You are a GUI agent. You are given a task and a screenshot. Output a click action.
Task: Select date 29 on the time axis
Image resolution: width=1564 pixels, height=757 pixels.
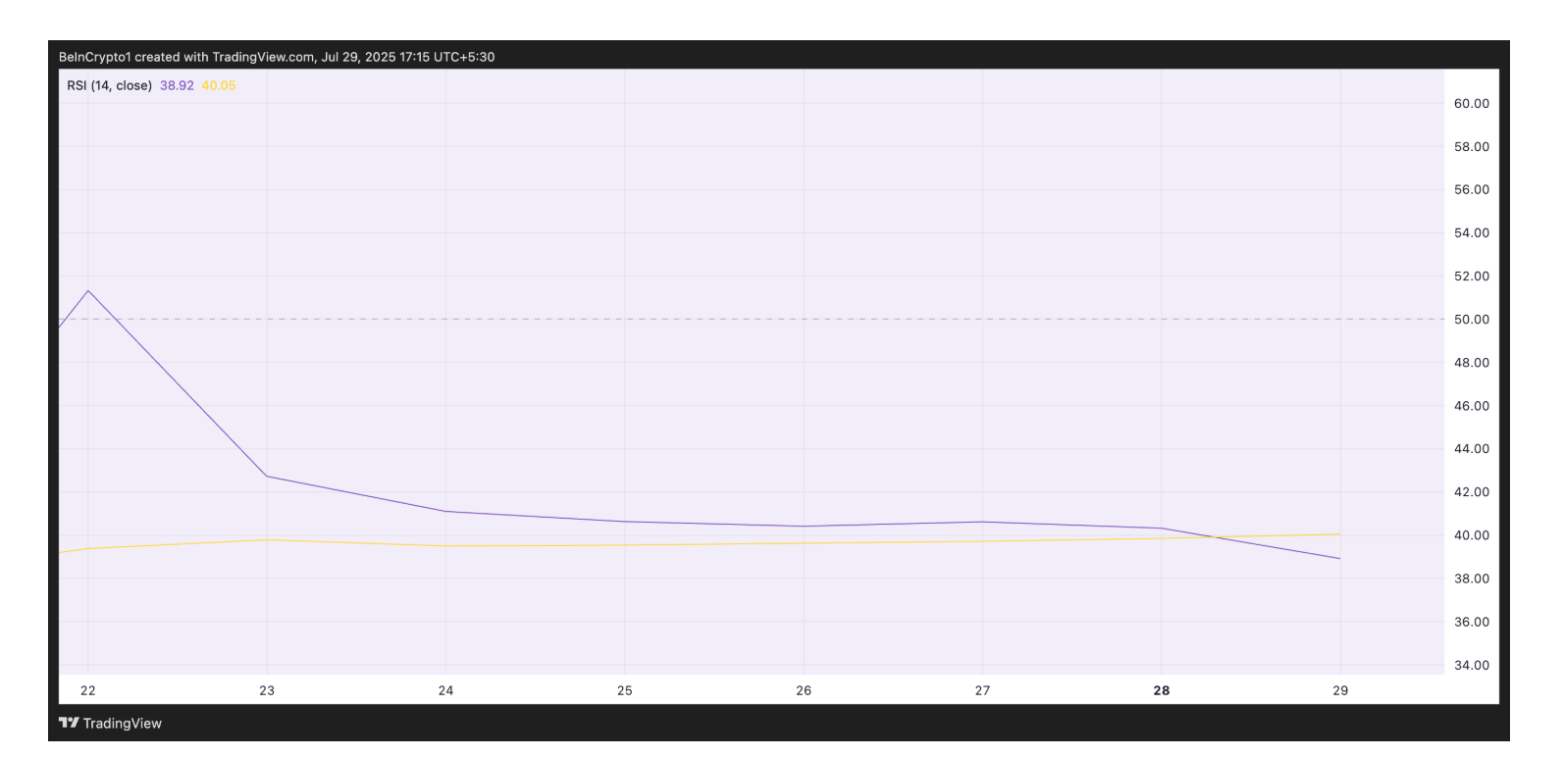pos(1340,690)
